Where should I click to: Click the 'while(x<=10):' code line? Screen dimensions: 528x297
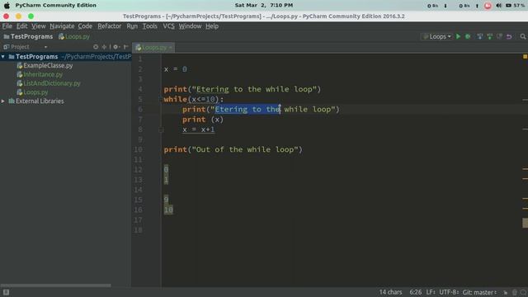194,99
